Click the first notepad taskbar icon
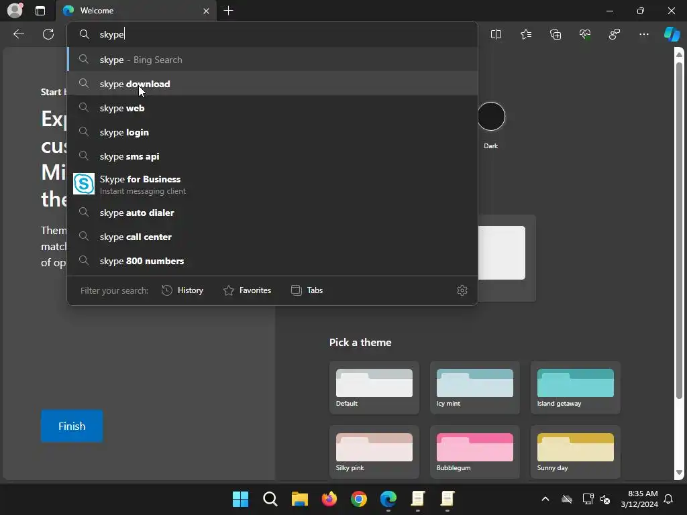 418,499
